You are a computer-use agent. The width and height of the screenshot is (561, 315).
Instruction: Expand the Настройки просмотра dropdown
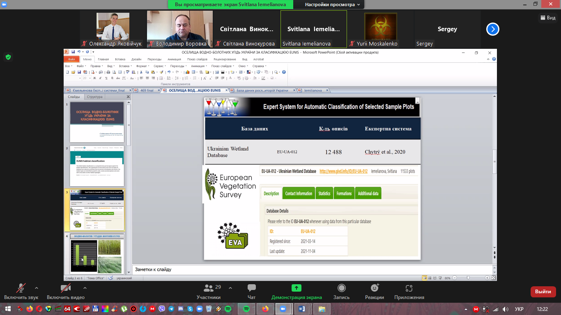tap(333, 5)
